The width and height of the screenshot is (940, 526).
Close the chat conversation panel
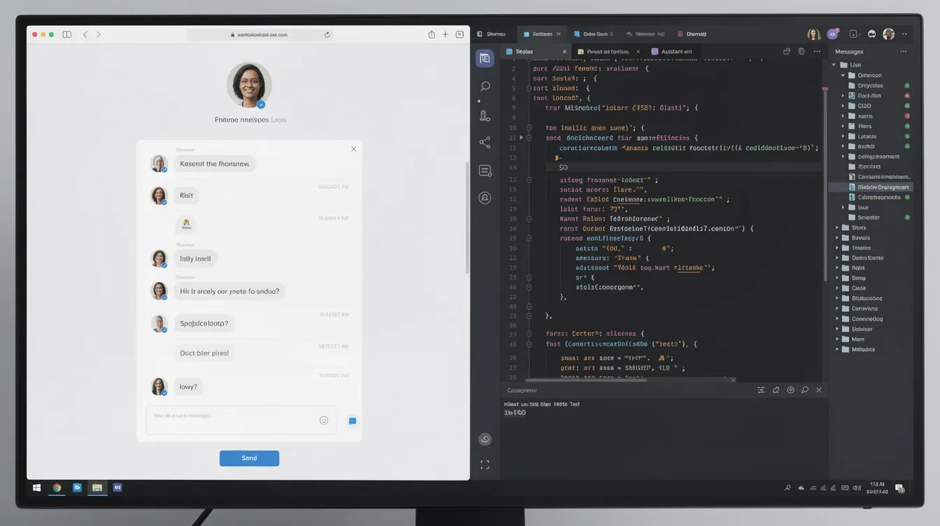click(x=353, y=149)
